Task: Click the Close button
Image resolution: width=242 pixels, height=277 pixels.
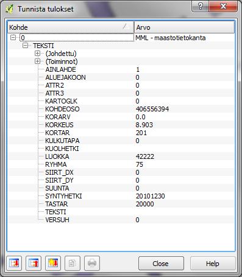Action: (161, 264)
